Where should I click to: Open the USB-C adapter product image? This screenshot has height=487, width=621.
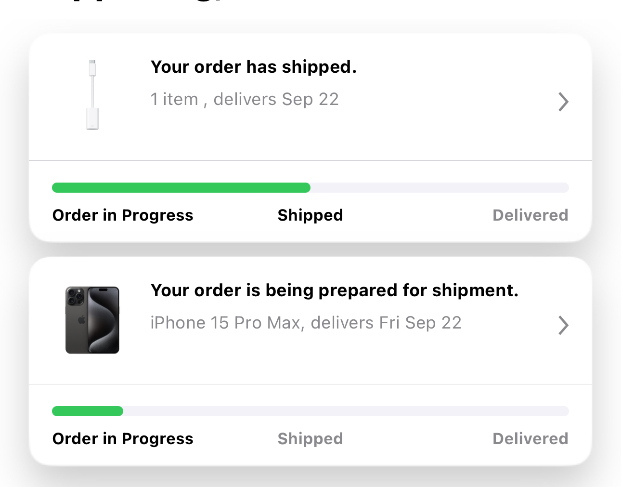pos(92,95)
